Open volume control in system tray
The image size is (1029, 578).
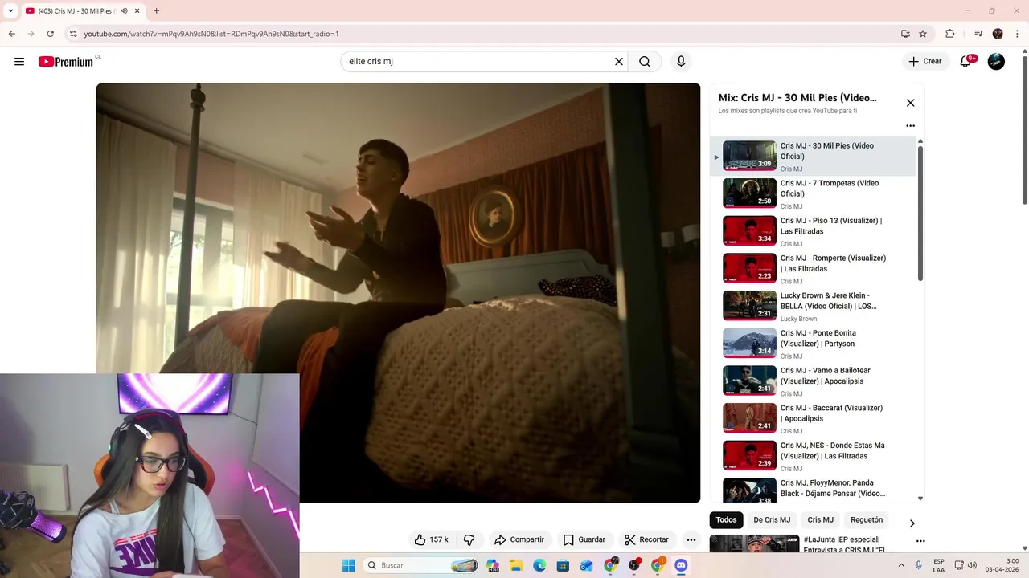[972, 565]
